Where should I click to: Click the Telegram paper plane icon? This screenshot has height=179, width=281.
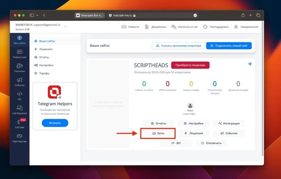click(250, 64)
